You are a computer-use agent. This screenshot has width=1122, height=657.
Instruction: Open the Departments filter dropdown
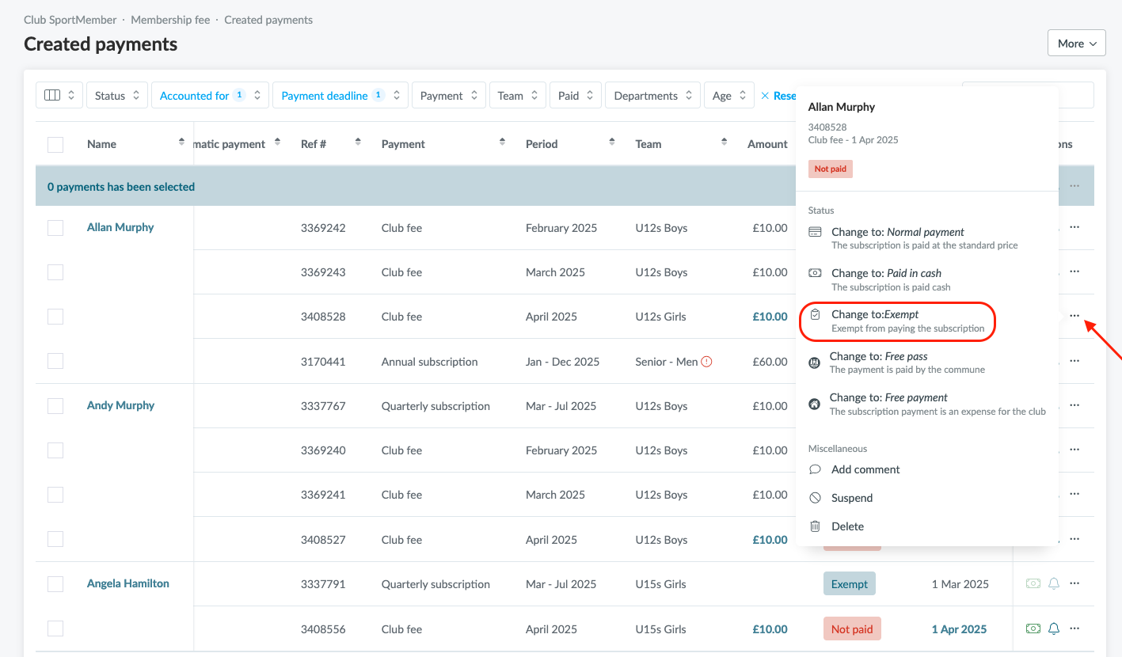pos(652,96)
